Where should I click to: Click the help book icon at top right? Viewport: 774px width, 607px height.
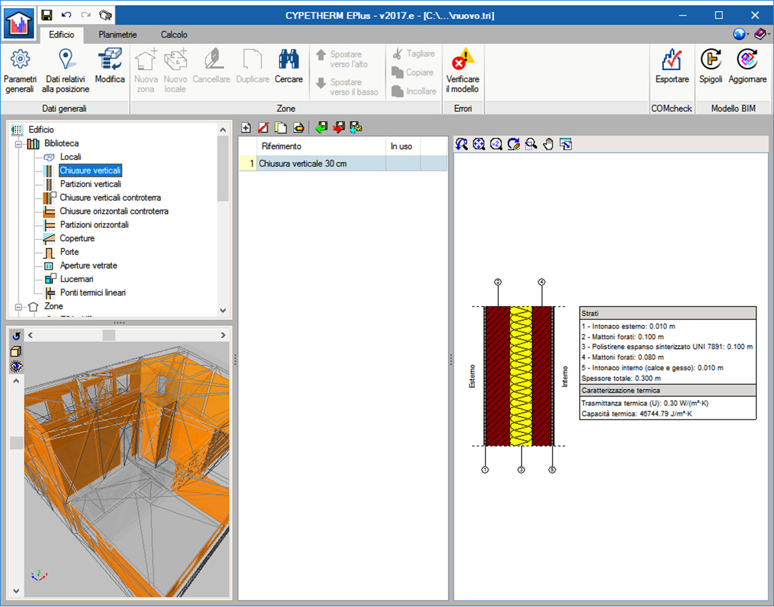pos(760,34)
